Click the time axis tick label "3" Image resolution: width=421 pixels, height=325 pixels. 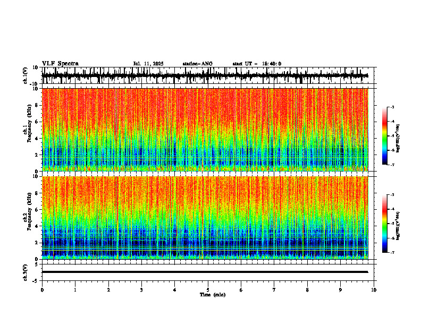coord(141,290)
